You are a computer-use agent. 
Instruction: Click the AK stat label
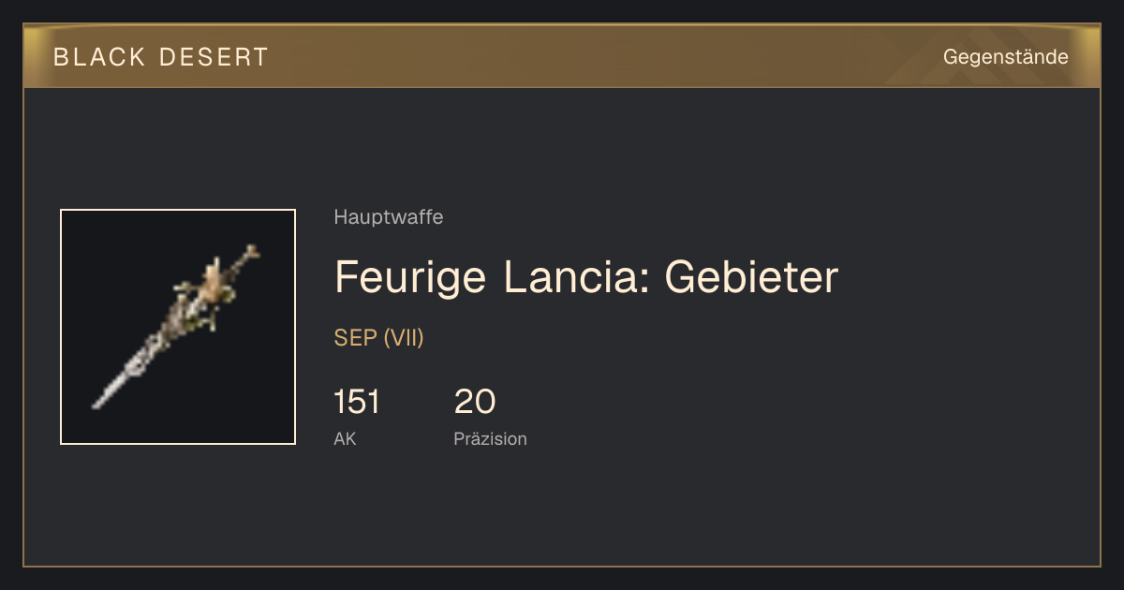[x=345, y=438]
